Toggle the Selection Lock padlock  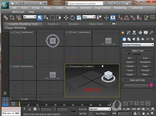[x=29, y=109]
